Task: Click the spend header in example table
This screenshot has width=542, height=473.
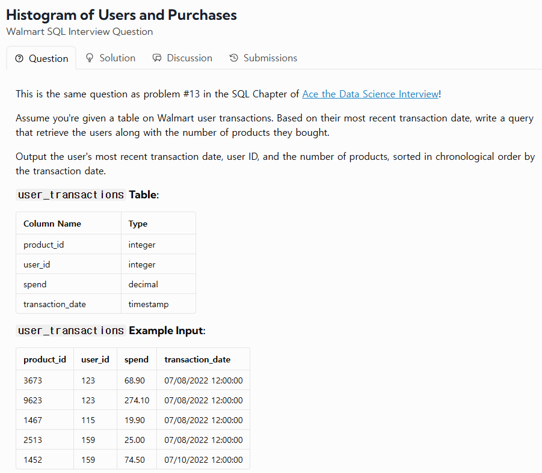Action: coord(137,359)
